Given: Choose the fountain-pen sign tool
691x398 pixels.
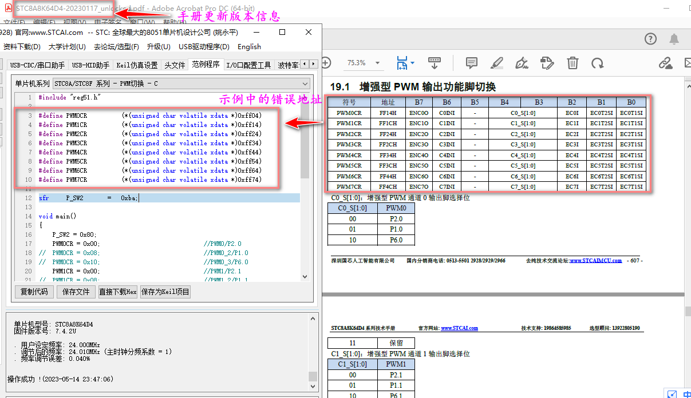Looking at the screenshot, I should [522, 63].
